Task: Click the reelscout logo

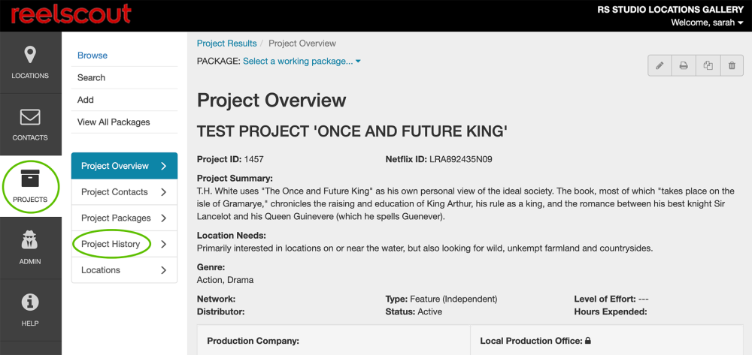Action: pos(71,14)
